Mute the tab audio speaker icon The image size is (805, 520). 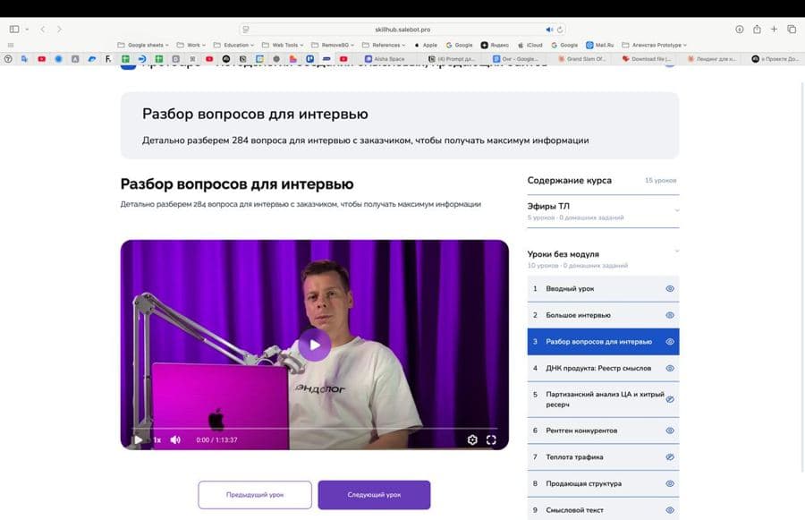point(549,30)
